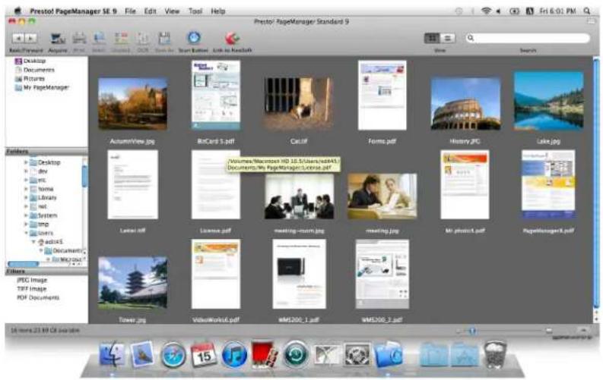Screen dimensions: 603x380
Task: Select the meeting.jpg thumbnail
Action: coord(382,196)
